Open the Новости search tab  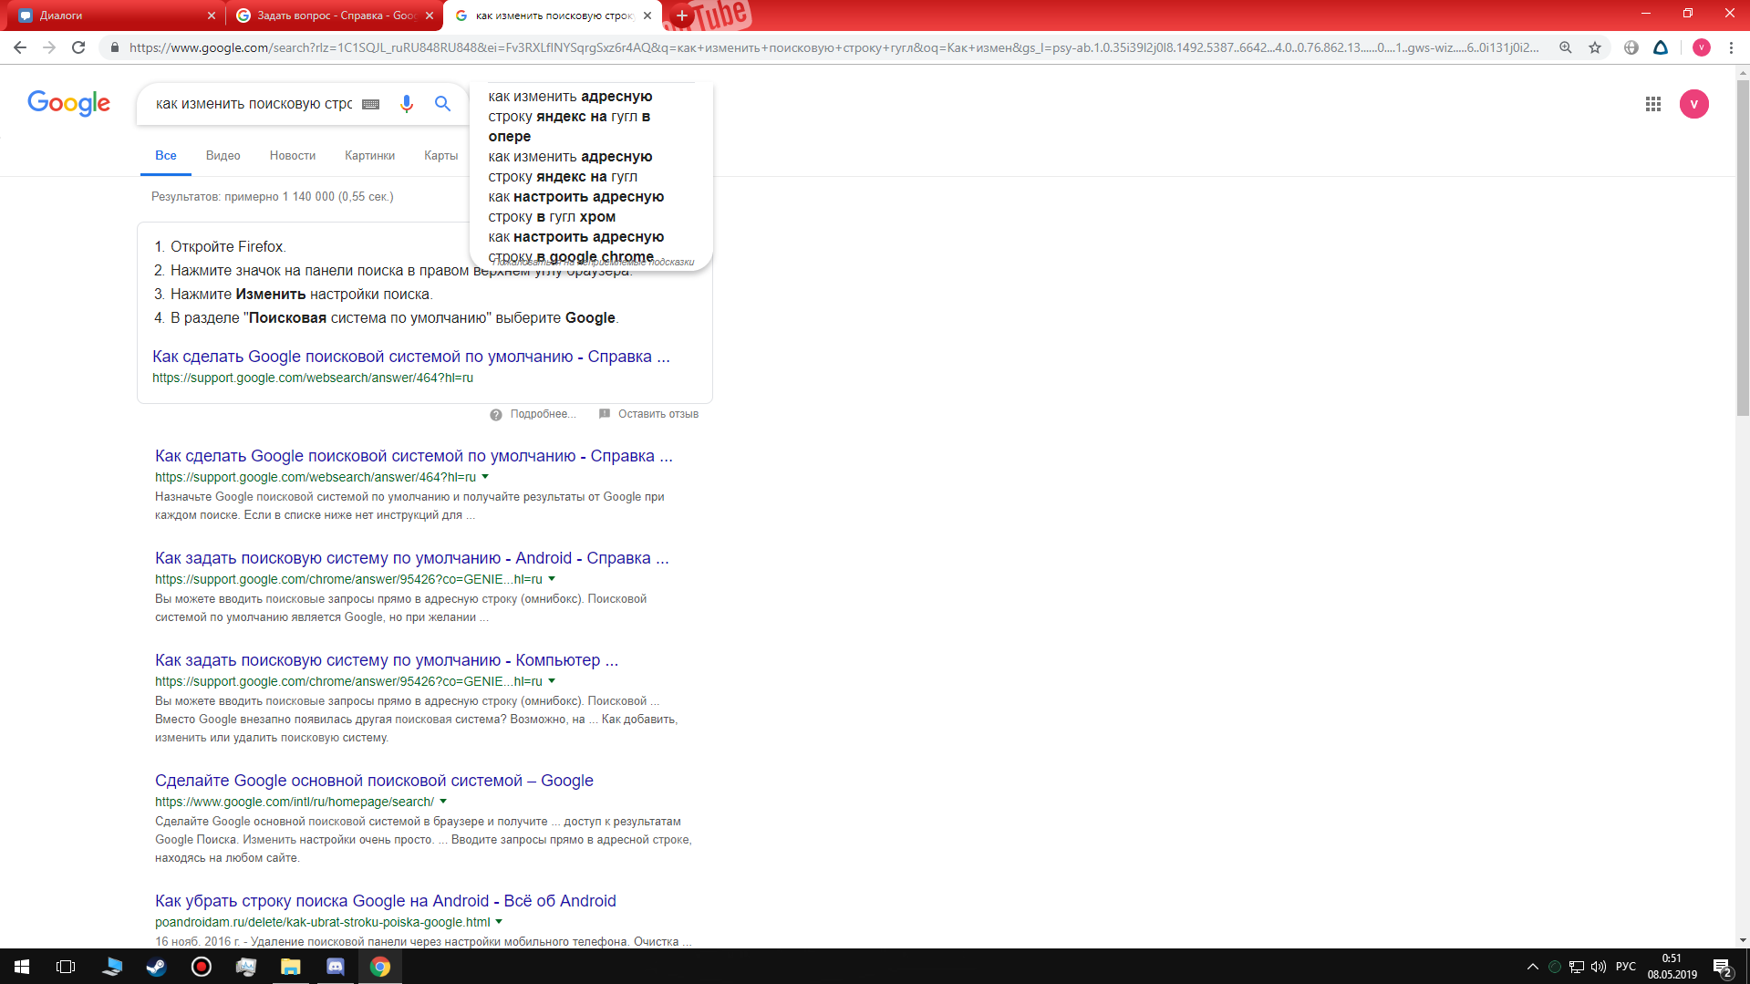click(x=293, y=156)
